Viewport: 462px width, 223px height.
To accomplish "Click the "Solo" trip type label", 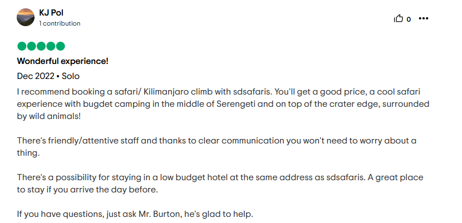I will click(71, 76).
